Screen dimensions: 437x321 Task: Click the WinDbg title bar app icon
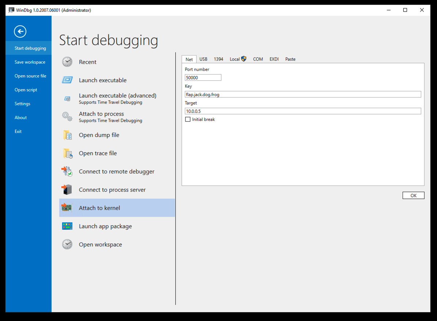[x=11, y=10]
